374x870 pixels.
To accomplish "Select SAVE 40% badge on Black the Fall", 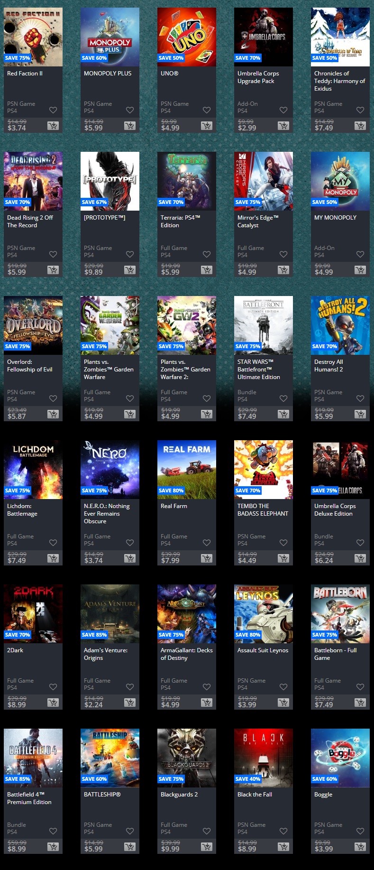I will 248,779.
